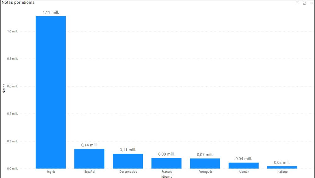Click the 0,8 mill. axis tick
Screen dimensions: 315x178
[13, 59]
